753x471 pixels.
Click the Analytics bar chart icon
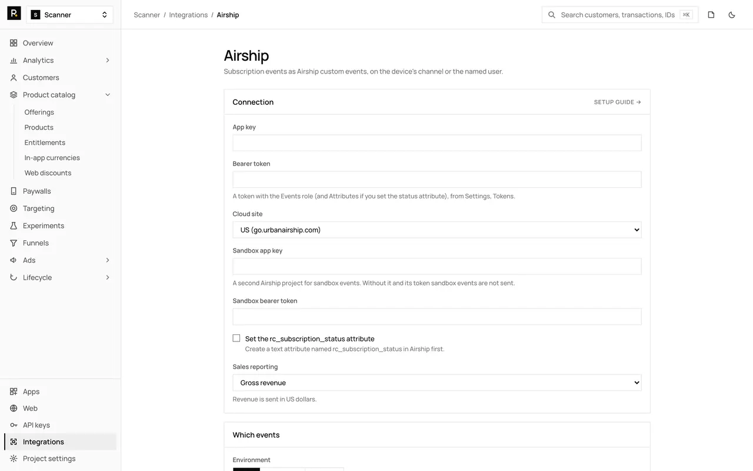[14, 60]
